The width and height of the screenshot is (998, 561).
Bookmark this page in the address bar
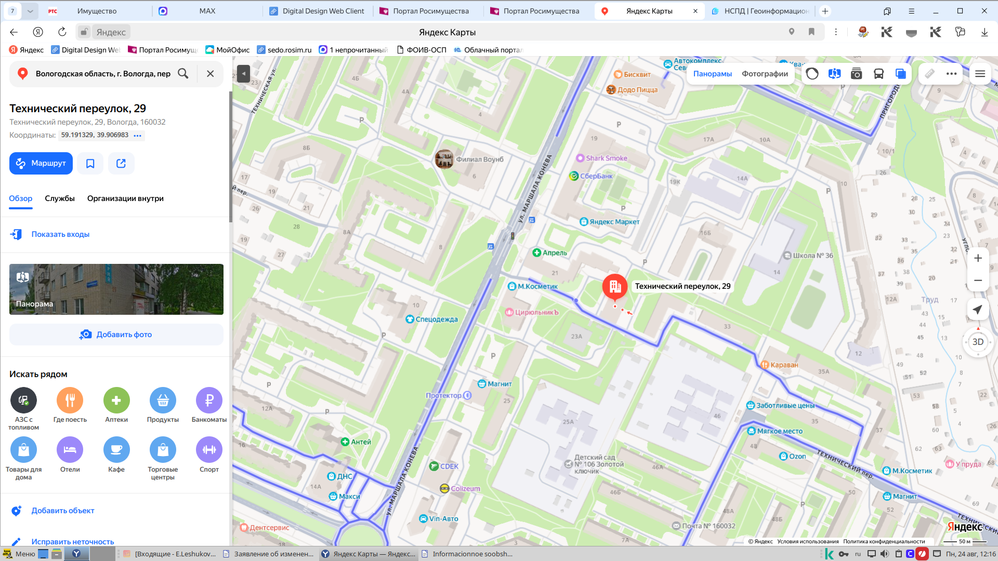click(x=811, y=32)
